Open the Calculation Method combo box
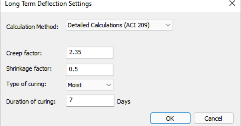The image size is (241, 126). (x=119, y=26)
